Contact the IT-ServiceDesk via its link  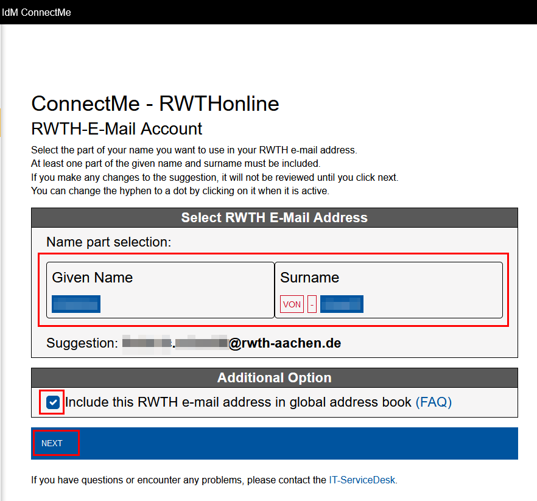pos(362,480)
